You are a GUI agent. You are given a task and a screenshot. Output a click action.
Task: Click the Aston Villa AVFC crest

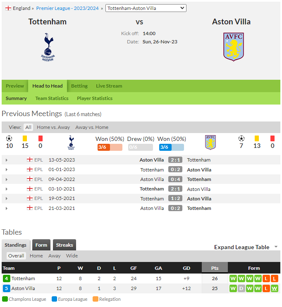pos(233,47)
